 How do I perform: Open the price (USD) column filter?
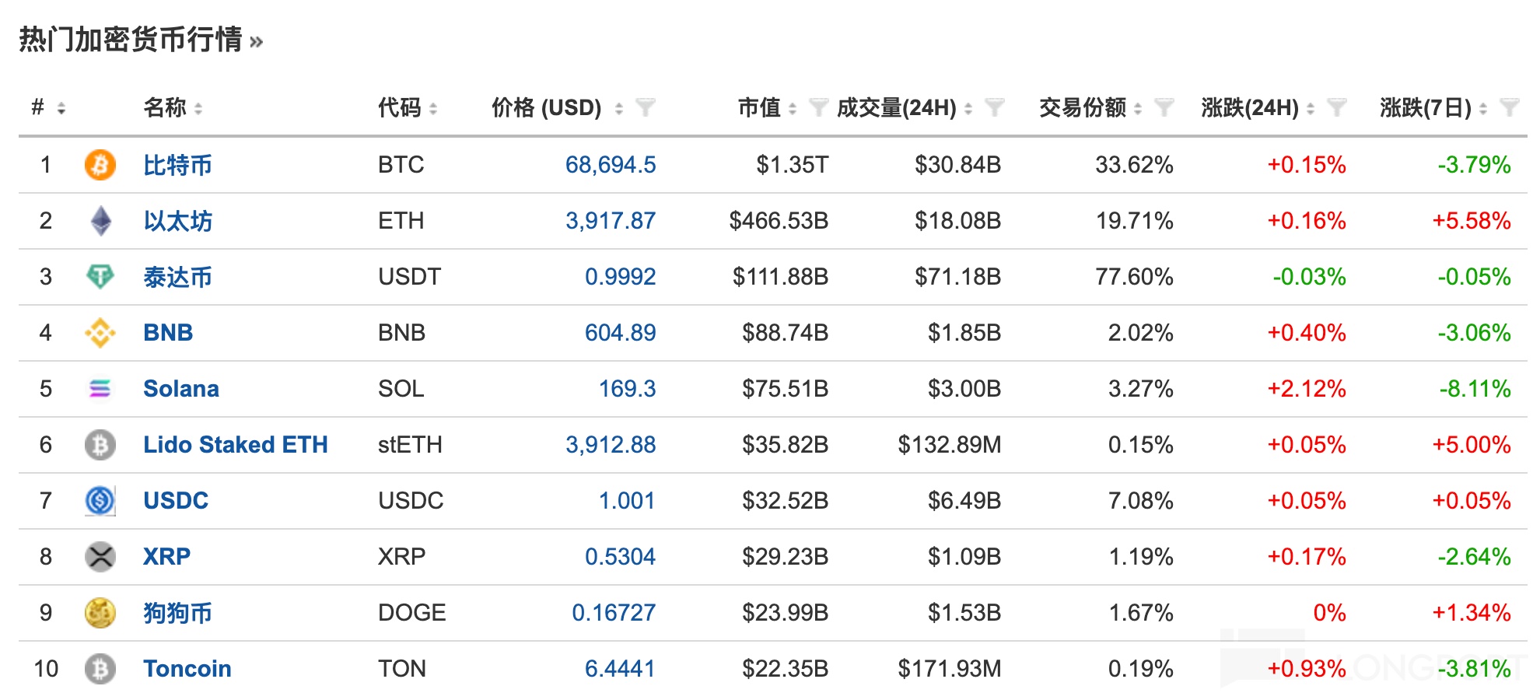click(645, 107)
